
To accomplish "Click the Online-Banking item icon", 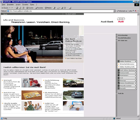I will tap(119, 61).
